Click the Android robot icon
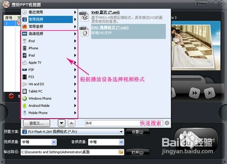This screenshot has height=164, width=227. (x=25, y=106)
